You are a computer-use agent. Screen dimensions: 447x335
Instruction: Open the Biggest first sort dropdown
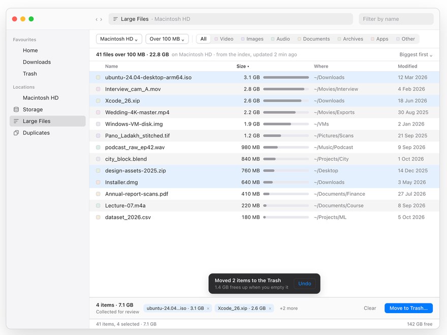pyautogui.click(x=416, y=54)
